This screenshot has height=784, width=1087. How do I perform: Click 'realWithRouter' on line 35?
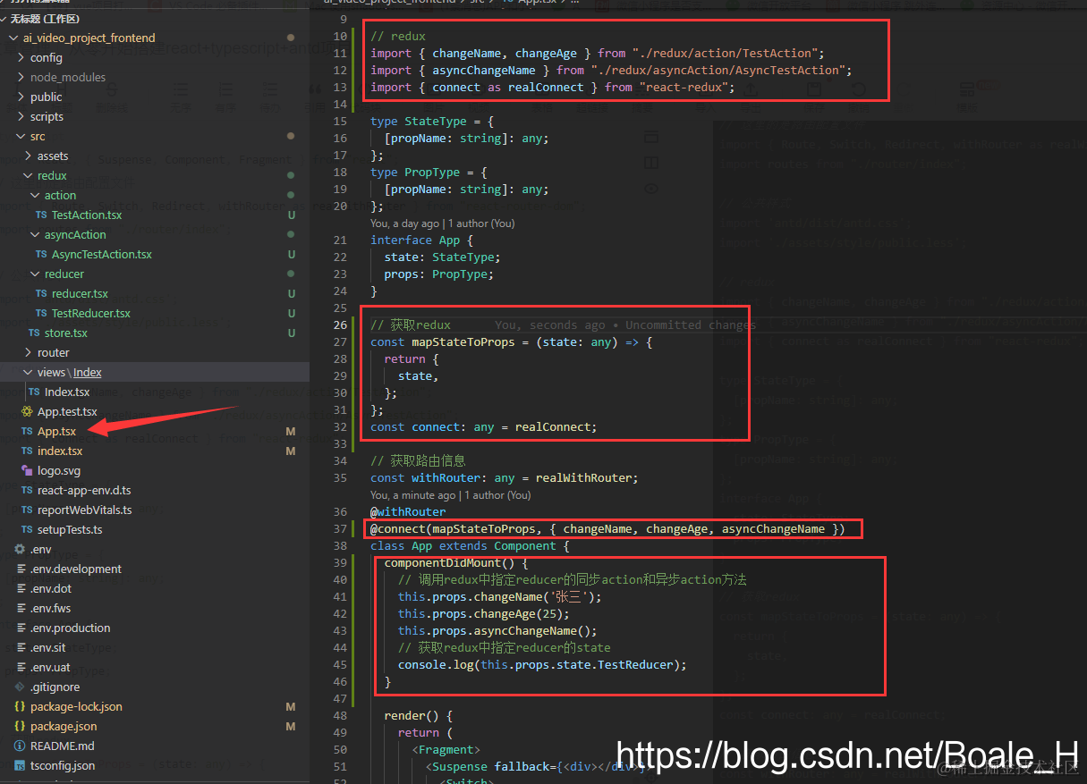click(583, 478)
